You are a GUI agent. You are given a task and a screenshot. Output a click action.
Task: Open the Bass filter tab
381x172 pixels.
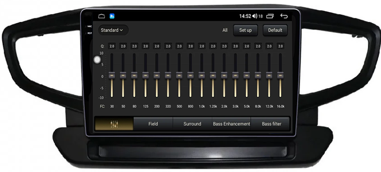coord(272,124)
